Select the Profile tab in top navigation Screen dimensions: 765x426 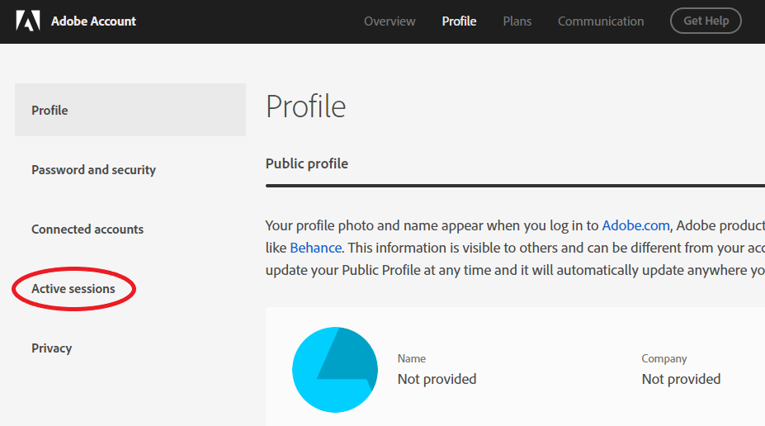pyautogui.click(x=459, y=21)
